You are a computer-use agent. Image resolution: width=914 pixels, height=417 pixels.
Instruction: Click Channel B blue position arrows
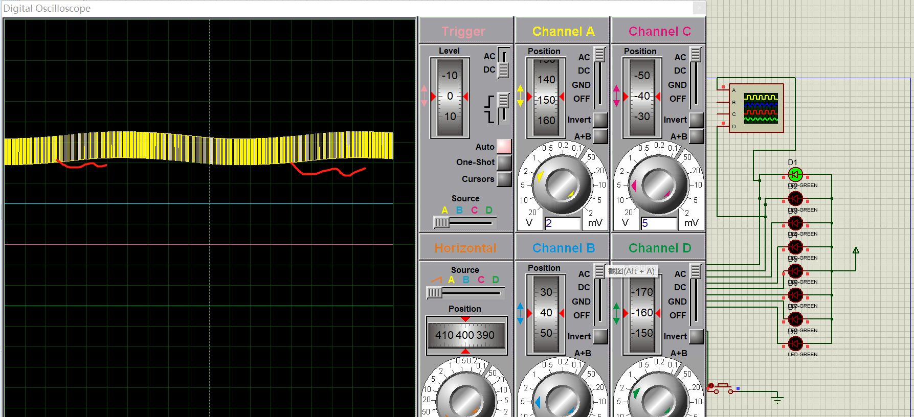[520, 313]
